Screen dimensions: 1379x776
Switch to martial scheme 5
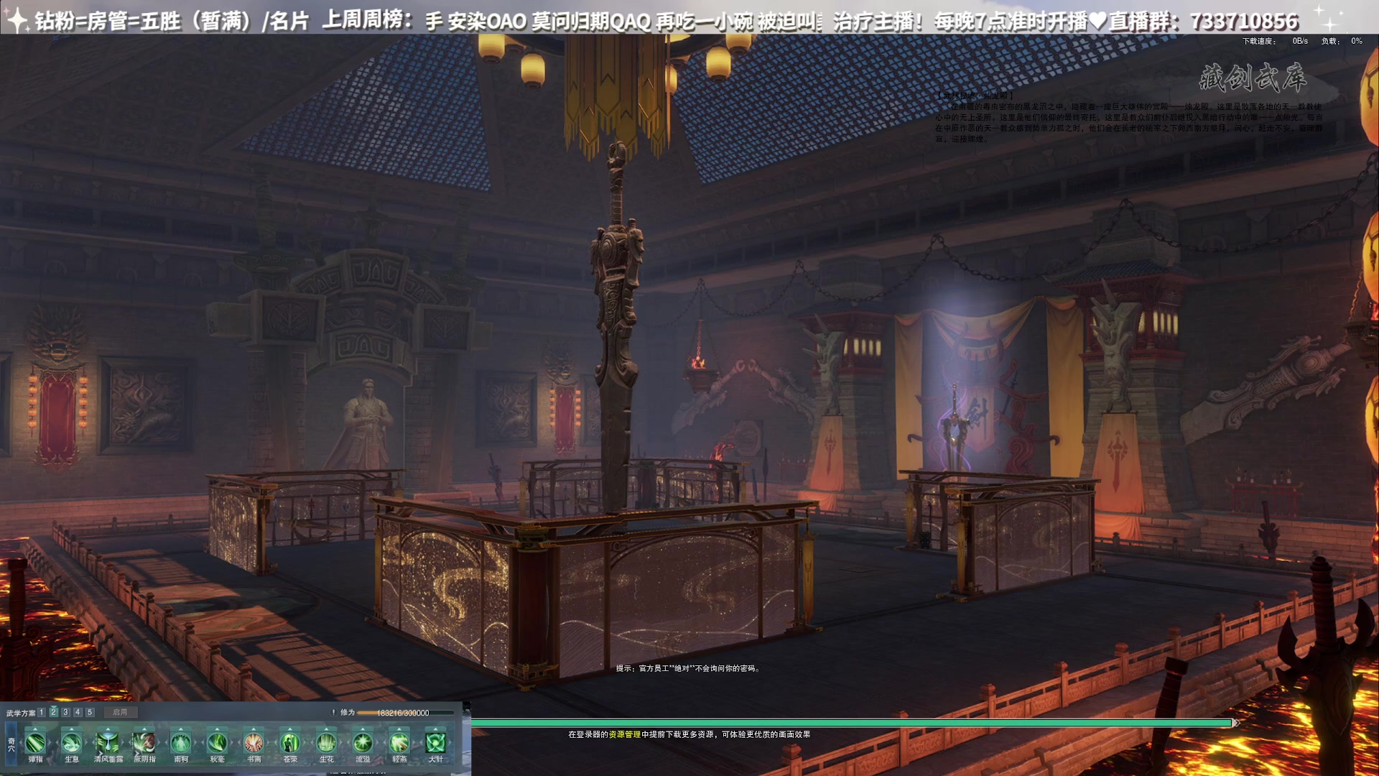tap(90, 712)
